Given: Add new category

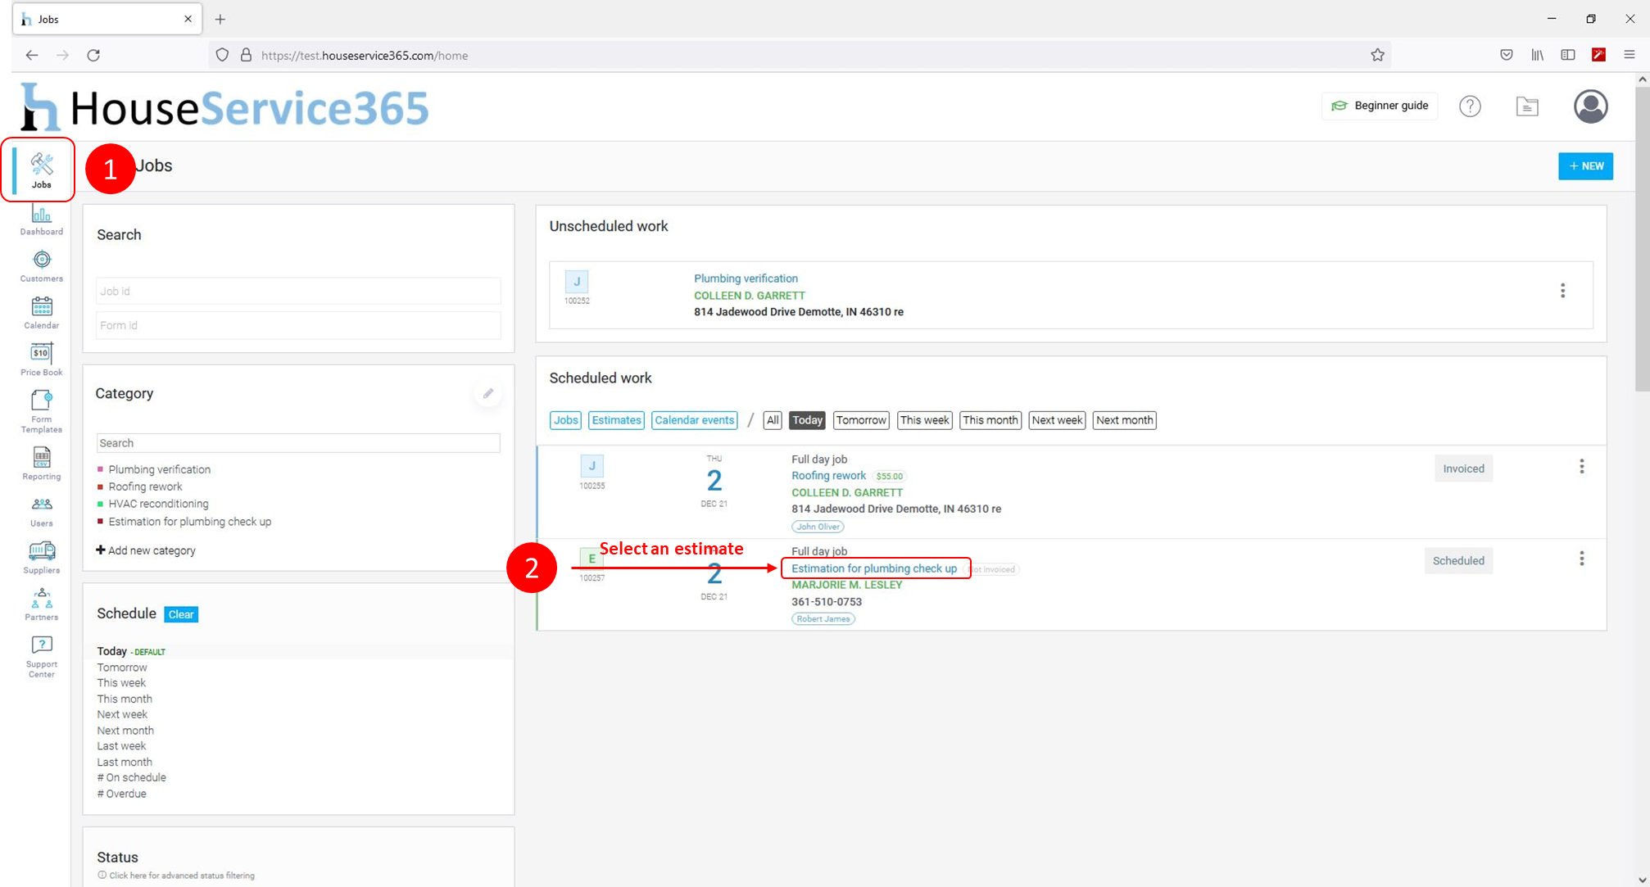Looking at the screenshot, I should click(146, 550).
